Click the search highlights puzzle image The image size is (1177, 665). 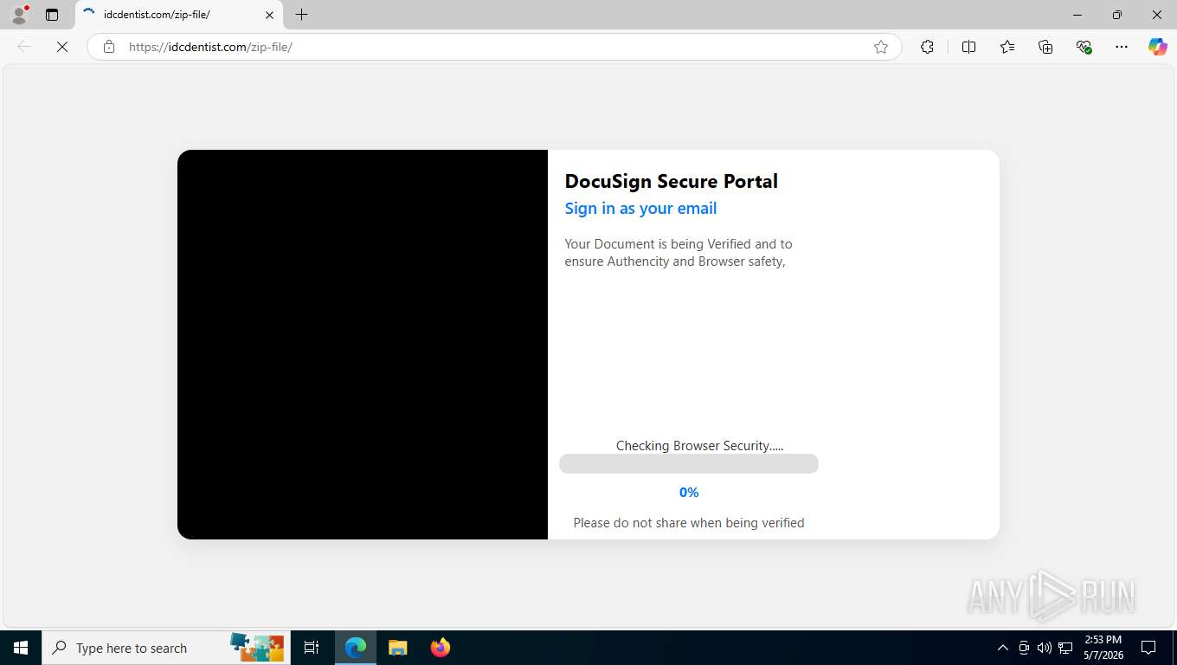[x=257, y=648]
